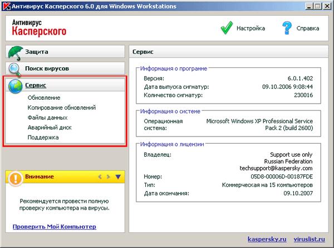Screen dimensions: 334x248
Task: Click the green checkmark Настройка icon
Action: pos(227,28)
